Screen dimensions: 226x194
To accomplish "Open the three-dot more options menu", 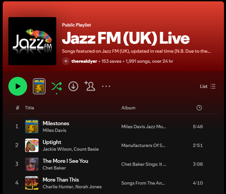I will 106,86.
